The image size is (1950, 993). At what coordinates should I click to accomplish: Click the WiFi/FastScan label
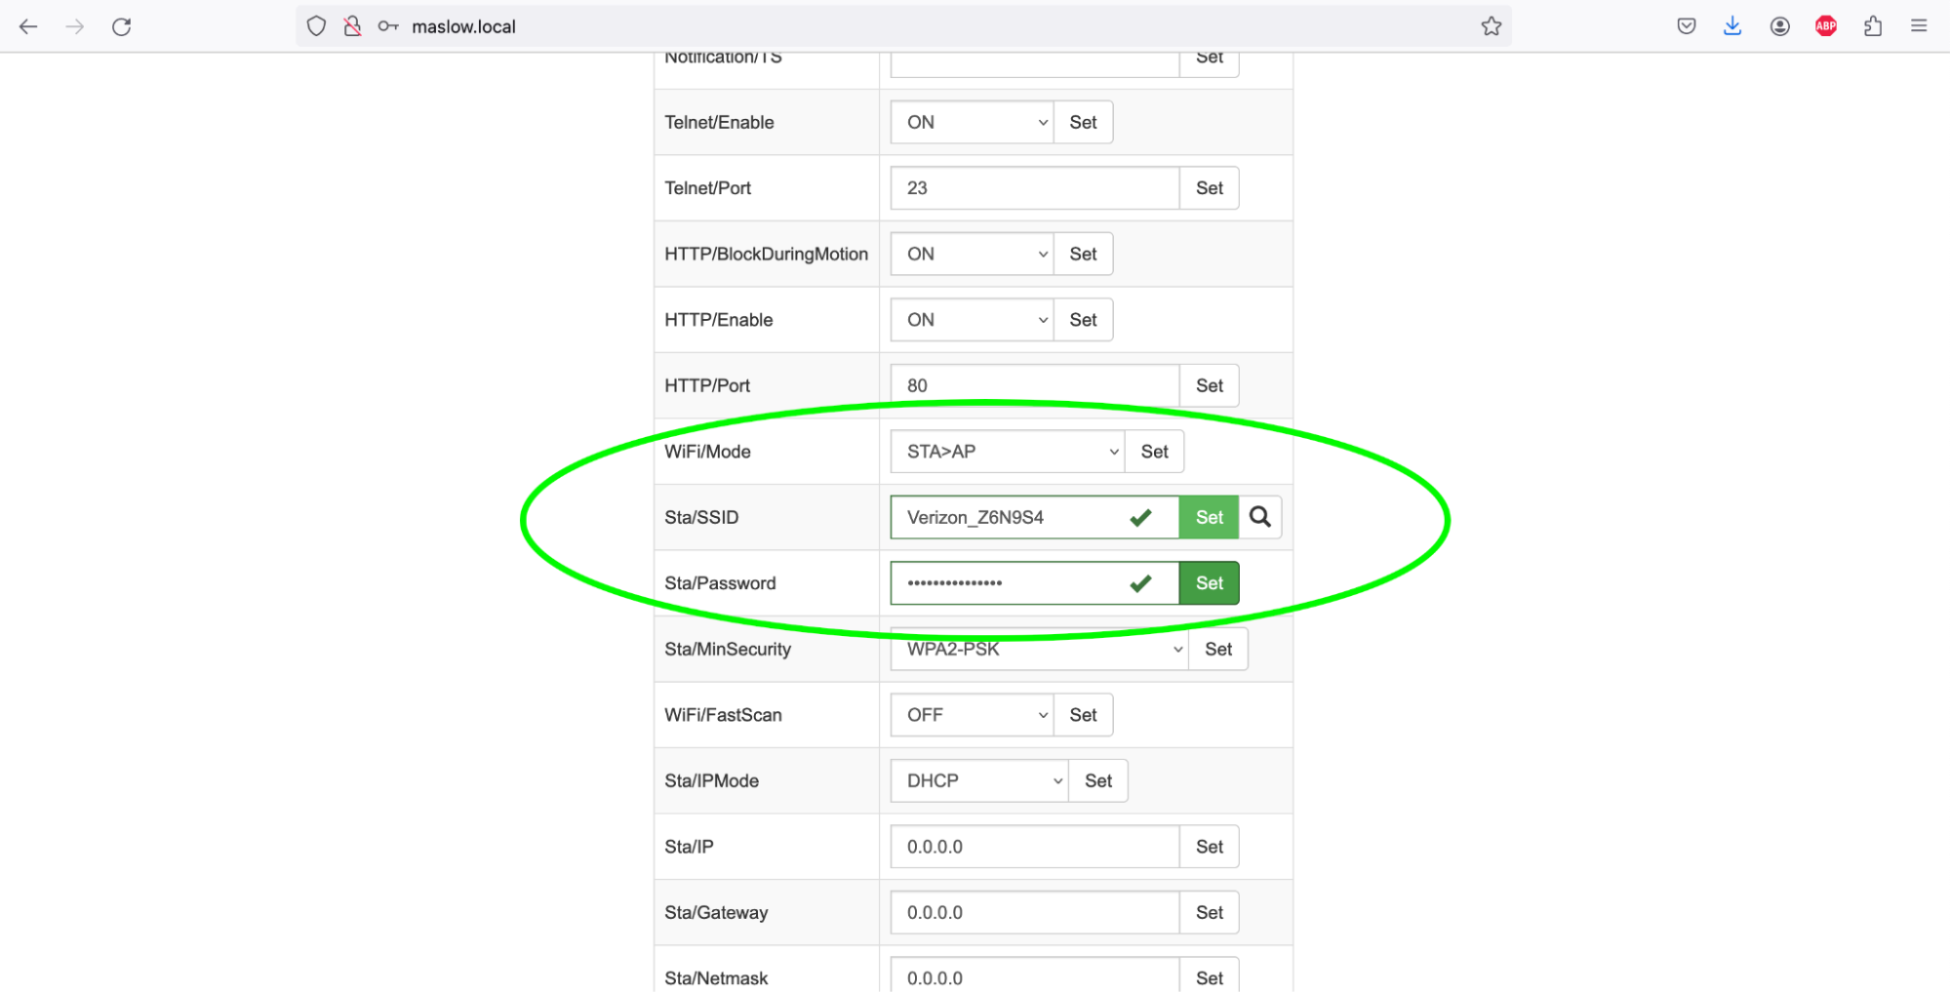pos(723,715)
